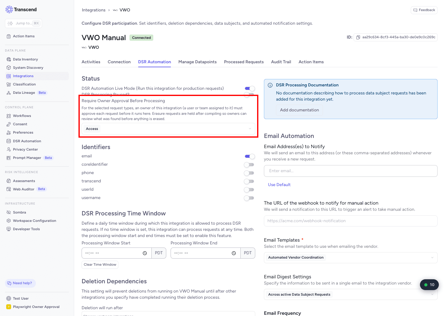Image resolution: width=445 pixels, height=316 pixels.
Task: Click the Clear Time Window button
Action: point(100,264)
